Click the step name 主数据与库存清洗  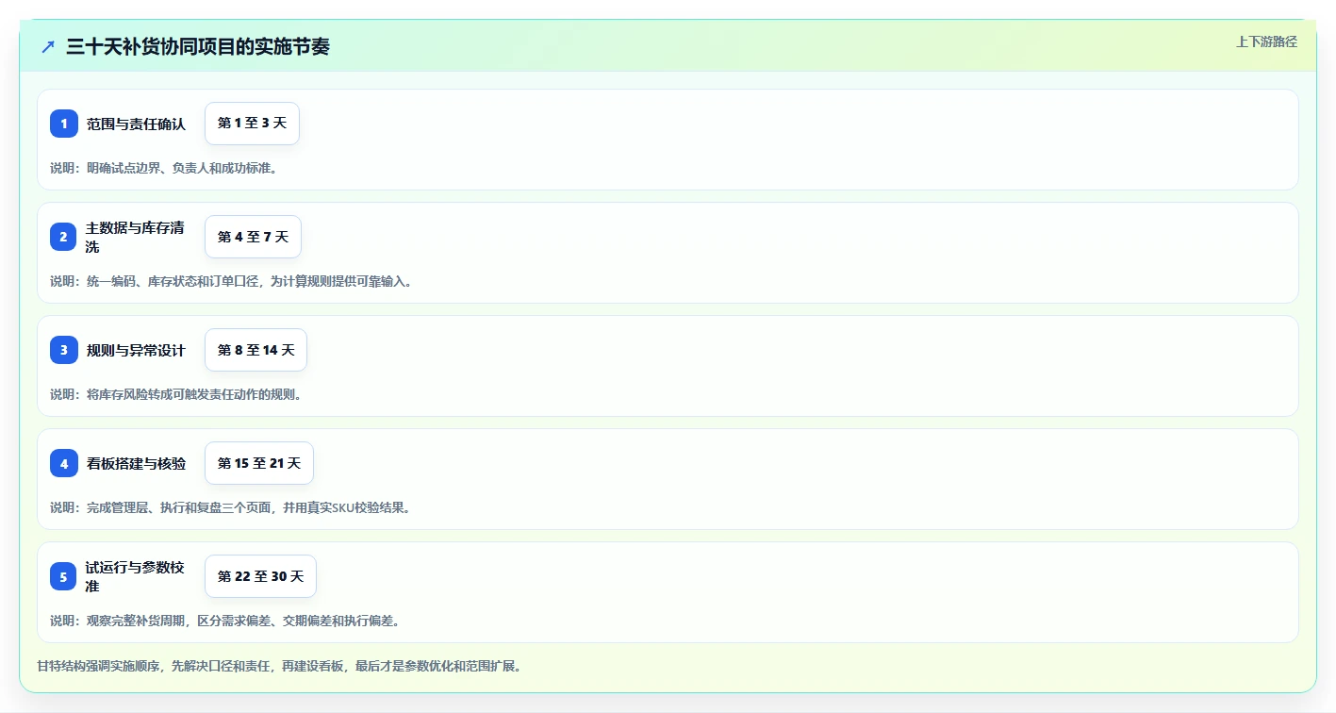tap(135, 237)
